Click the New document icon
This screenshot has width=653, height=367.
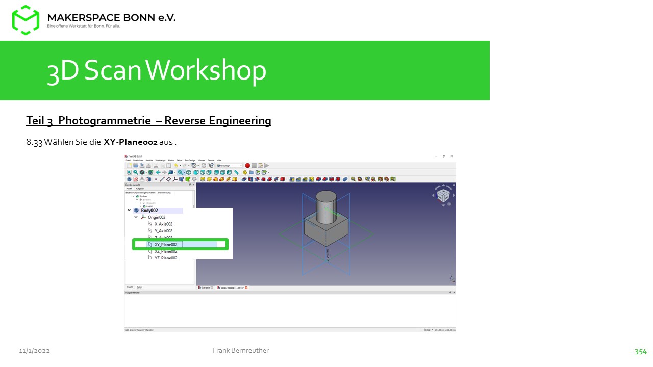[x=130, y=166]
